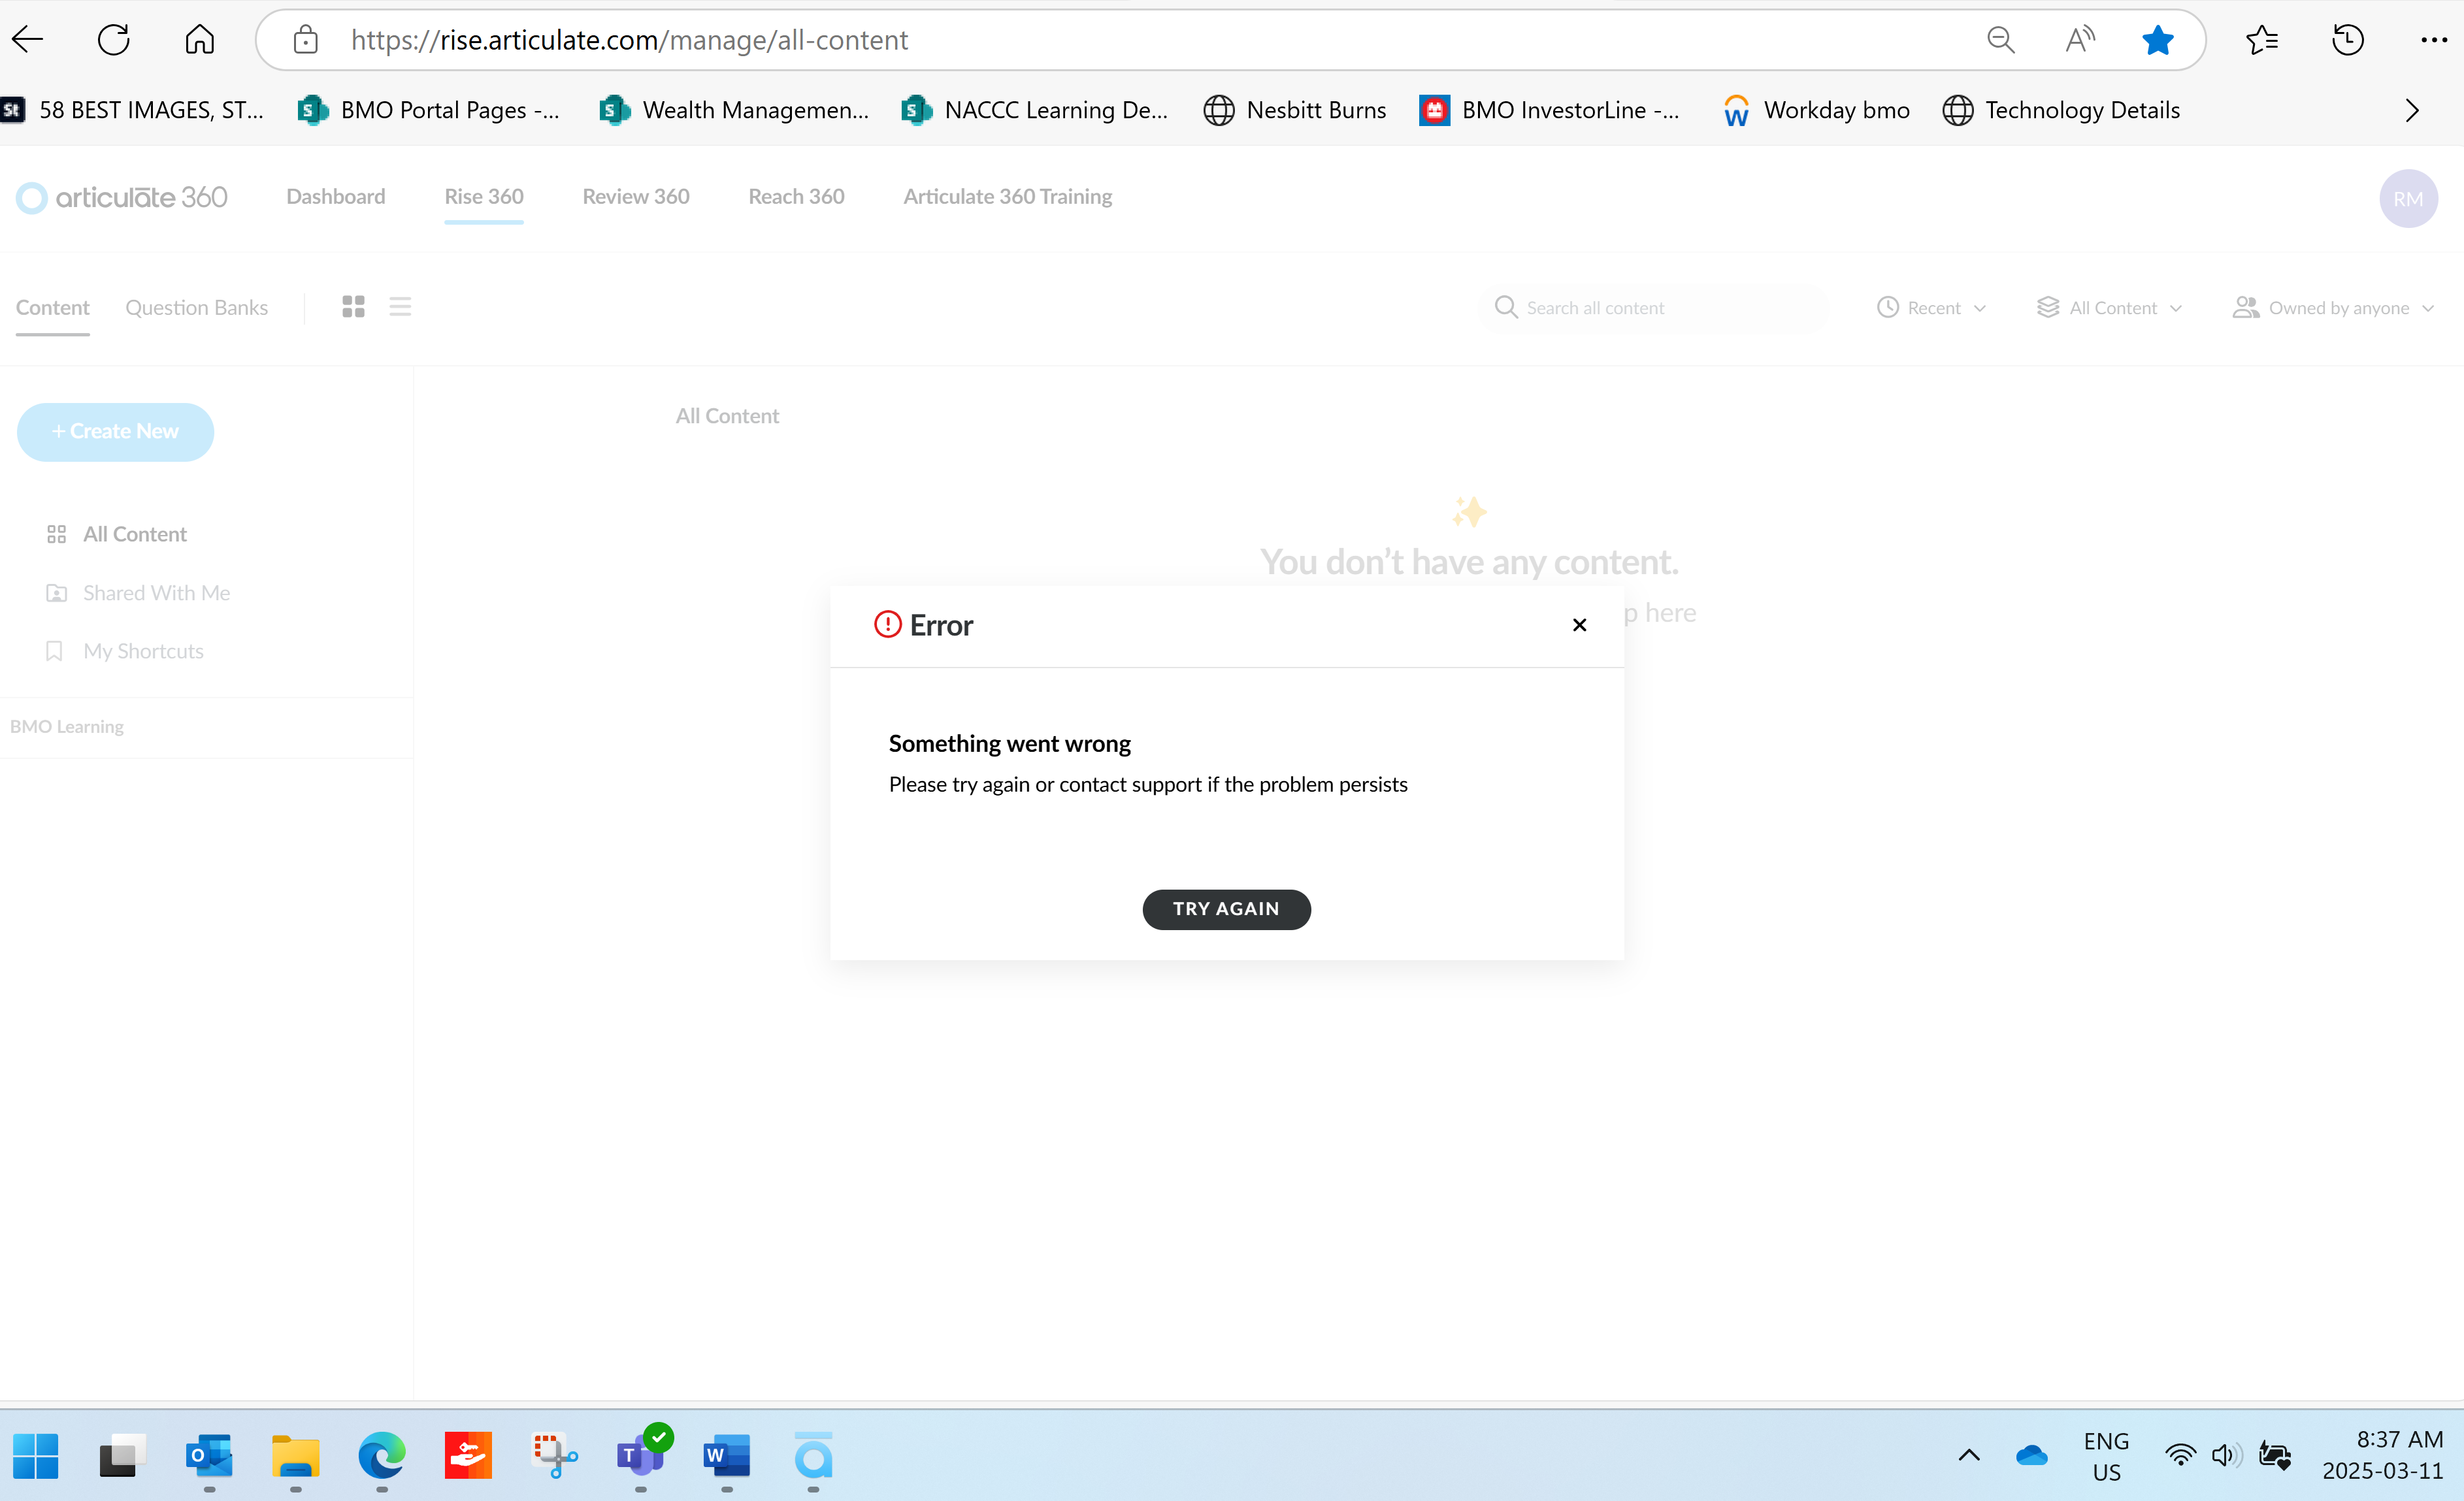Open Workday bmo bookmark
The image size is (2464, 1501).
click(1817, 110)
